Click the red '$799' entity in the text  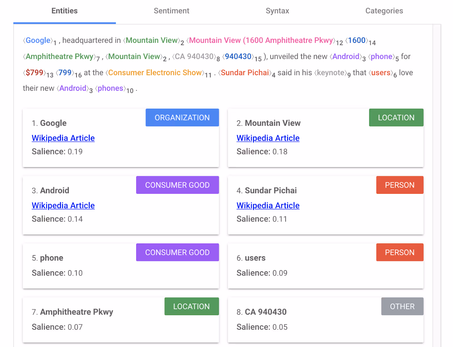point(34,73)
